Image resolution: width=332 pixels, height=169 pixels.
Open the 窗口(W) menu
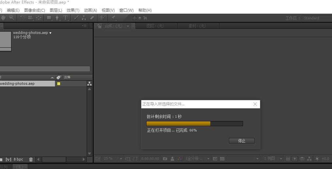tap(126, 10)
